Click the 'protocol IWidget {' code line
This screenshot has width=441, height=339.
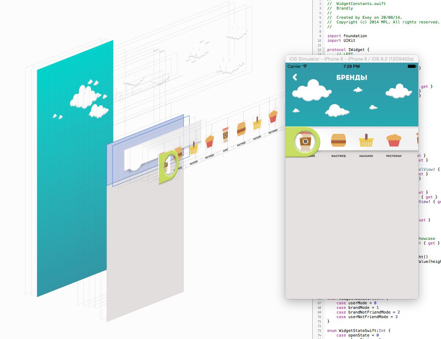348,50
